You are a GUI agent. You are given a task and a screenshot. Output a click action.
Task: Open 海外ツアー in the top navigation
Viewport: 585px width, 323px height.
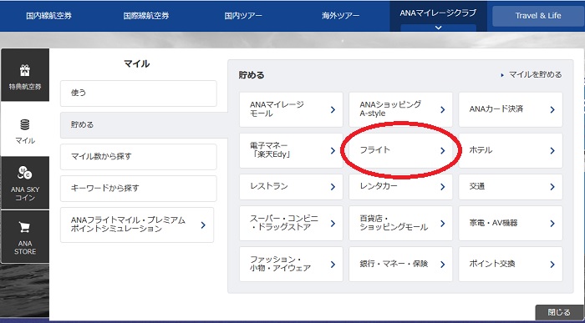(341, 16)
